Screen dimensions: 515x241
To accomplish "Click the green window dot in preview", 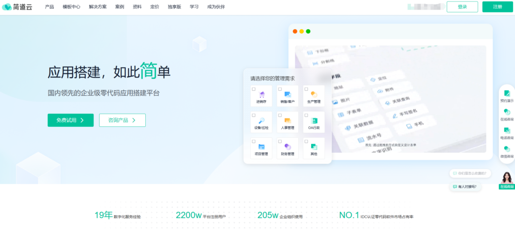I will [308, 32].
